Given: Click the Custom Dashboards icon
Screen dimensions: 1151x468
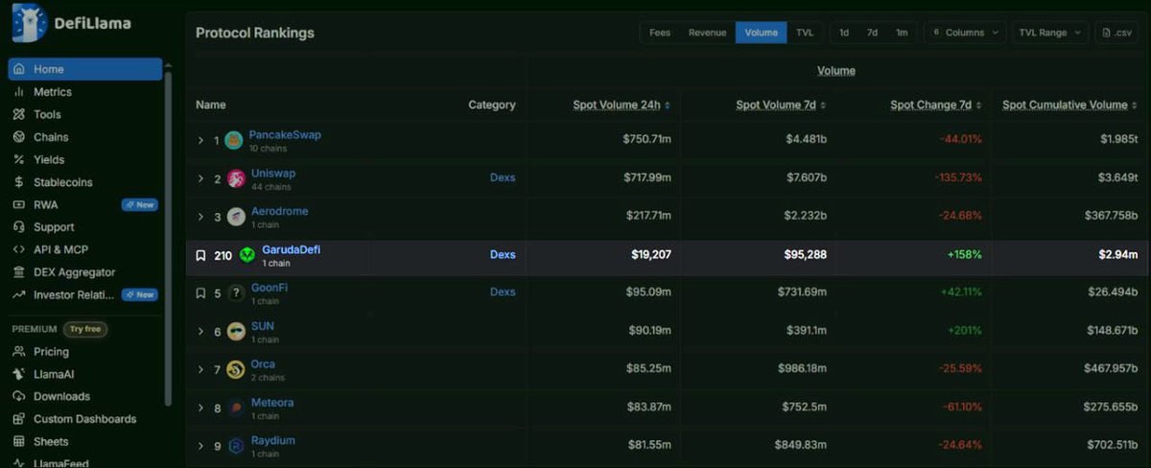Looking at the screenshot, I should [x=19, y=419].
